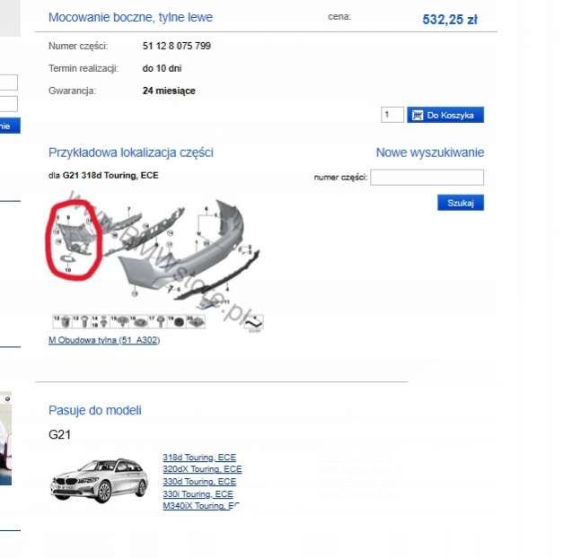Focus the quantity field showing 1
The height and width of the screenshot is (558, 572).
coord(392,115)
